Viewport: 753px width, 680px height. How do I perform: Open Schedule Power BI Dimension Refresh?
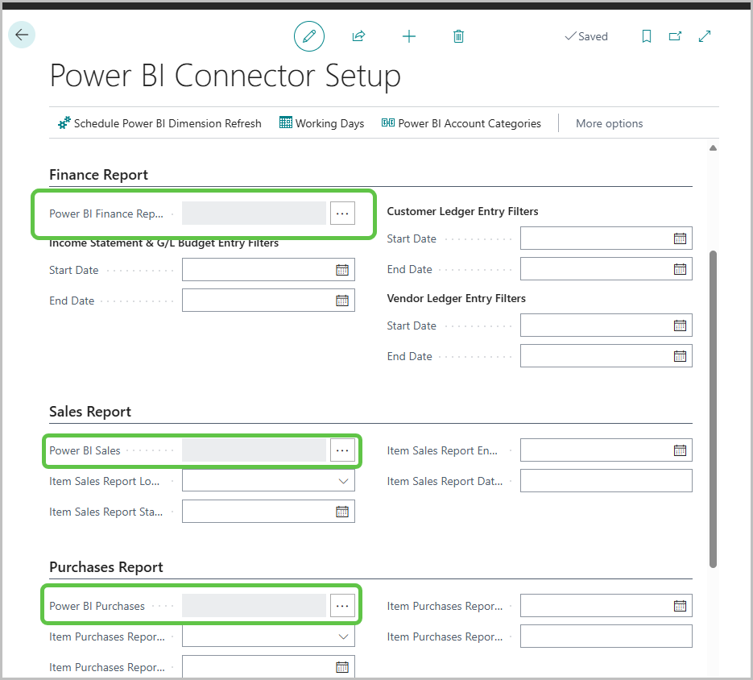pos(159,123)
